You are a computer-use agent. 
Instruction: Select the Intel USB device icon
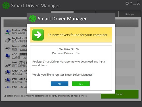8,65
